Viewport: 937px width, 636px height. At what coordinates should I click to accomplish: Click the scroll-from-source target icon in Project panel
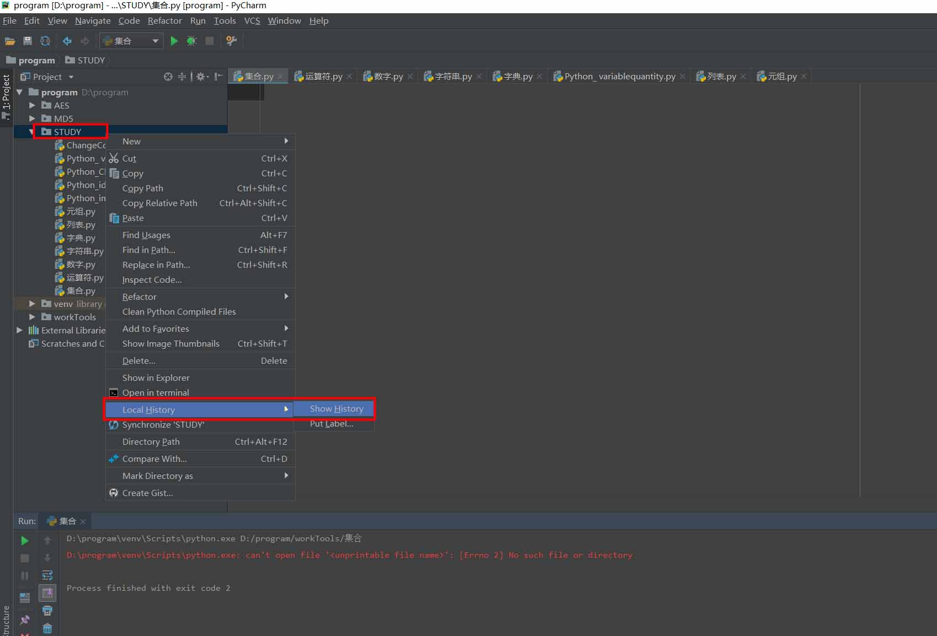pos(168,77)
